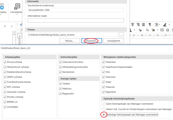Click the Versiebeheer ribbon icon
This screenshot has width=173, height=120.
pos(17,7)
